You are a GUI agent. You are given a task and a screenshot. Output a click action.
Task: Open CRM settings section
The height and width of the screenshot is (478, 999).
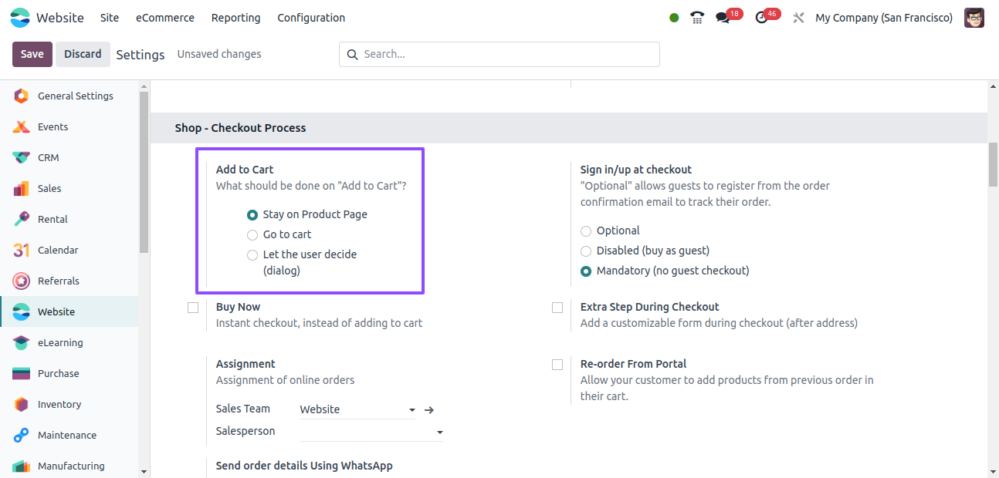click(69, 158)
